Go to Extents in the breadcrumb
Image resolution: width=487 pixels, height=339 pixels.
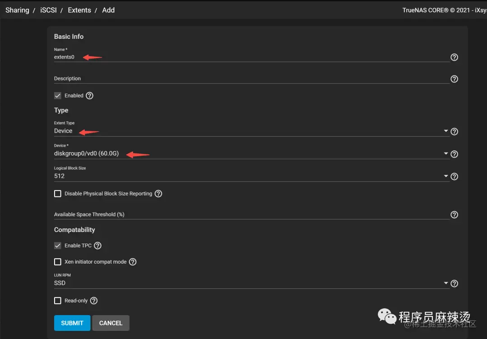point(79,10)
